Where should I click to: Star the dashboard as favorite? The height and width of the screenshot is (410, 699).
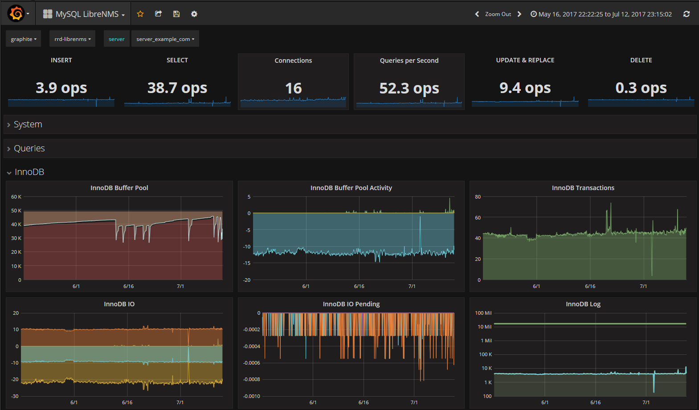[x=140, y=14]
